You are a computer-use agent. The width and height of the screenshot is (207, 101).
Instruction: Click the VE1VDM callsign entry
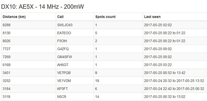pos(64,81)
